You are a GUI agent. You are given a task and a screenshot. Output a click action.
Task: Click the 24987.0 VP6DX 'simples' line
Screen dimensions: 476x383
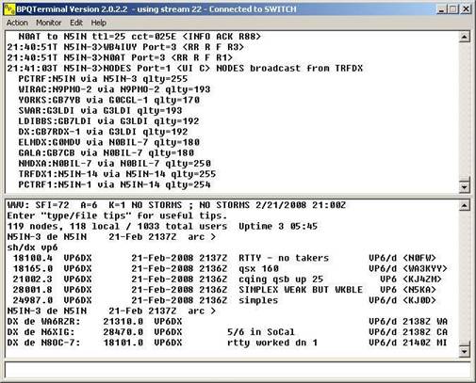coord(224,300)
